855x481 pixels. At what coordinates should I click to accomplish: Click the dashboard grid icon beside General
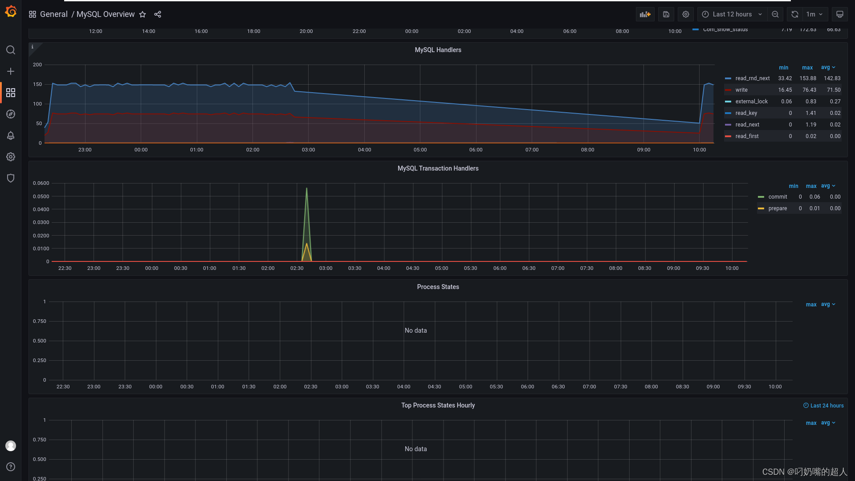pyautogui.click(x=33, y=14)
